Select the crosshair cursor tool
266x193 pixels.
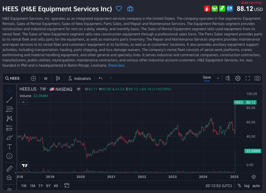coord(9,91)
